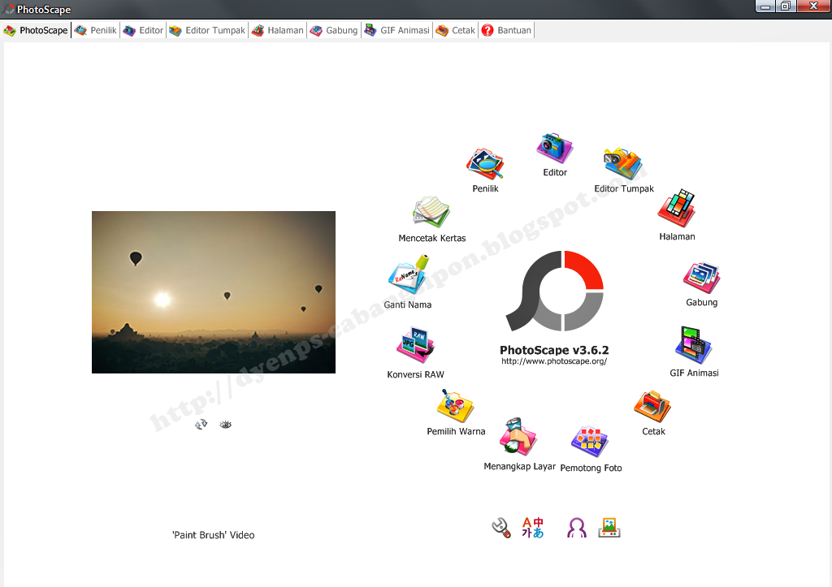Click the PhotoScape v3.6.2 version text

click(x=554, y=350)
